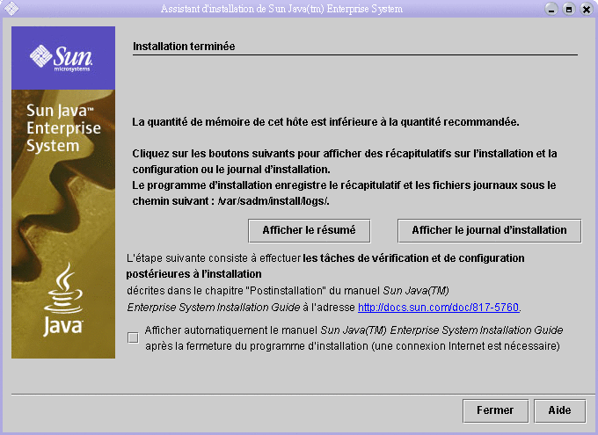Click the bold text about tâches de vérification
The width and height of the screenshot is (598, 435).
coord(325,266)
